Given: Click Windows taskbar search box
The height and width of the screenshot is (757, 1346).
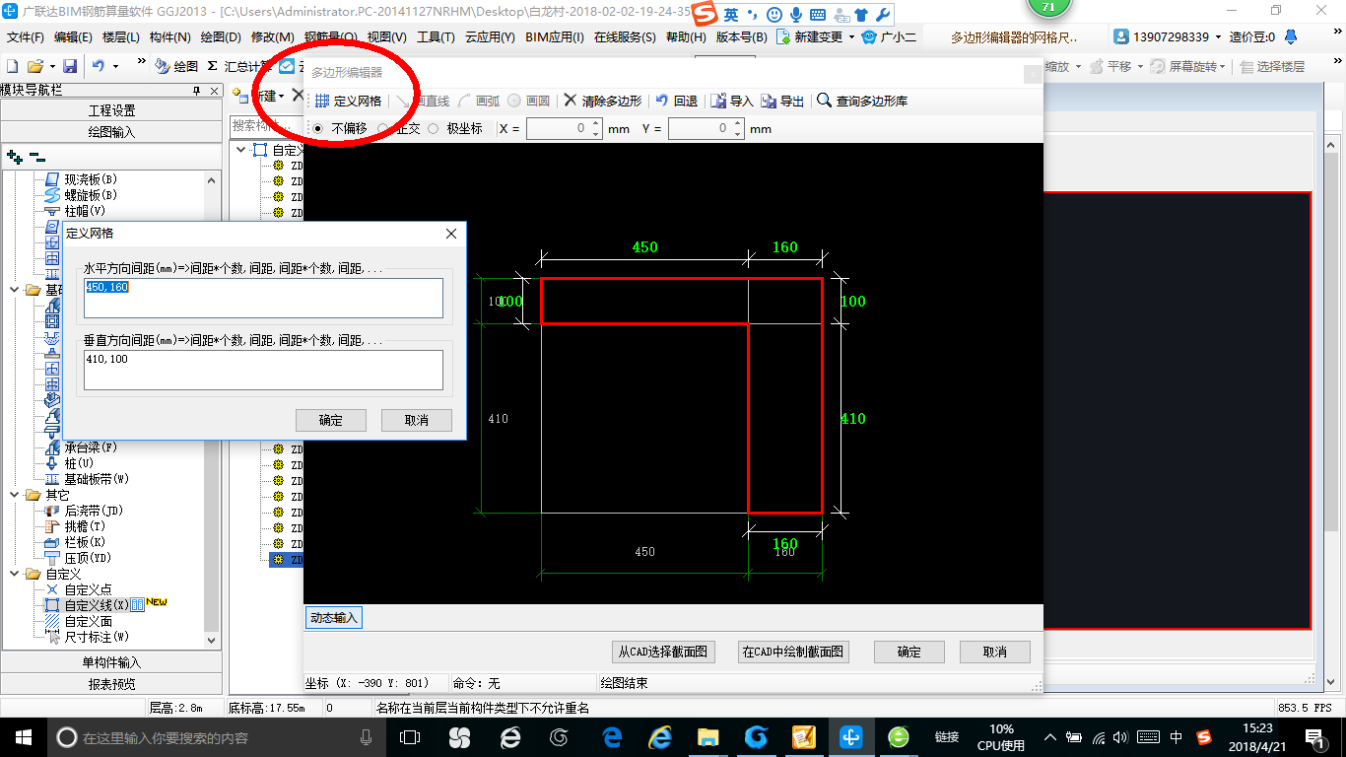Looking at the screenshot, I should [x=217, y=736].
